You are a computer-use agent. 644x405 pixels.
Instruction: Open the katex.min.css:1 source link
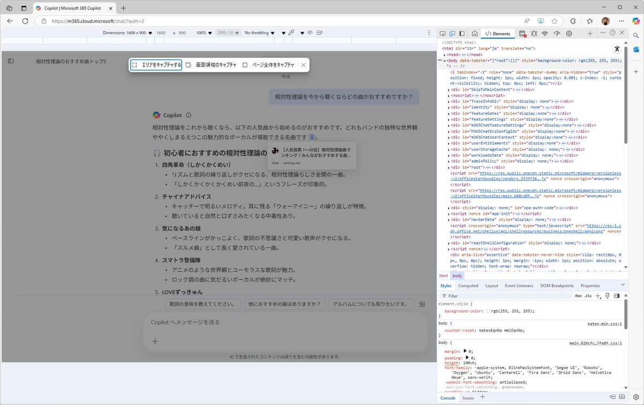[x=605, y=323]
